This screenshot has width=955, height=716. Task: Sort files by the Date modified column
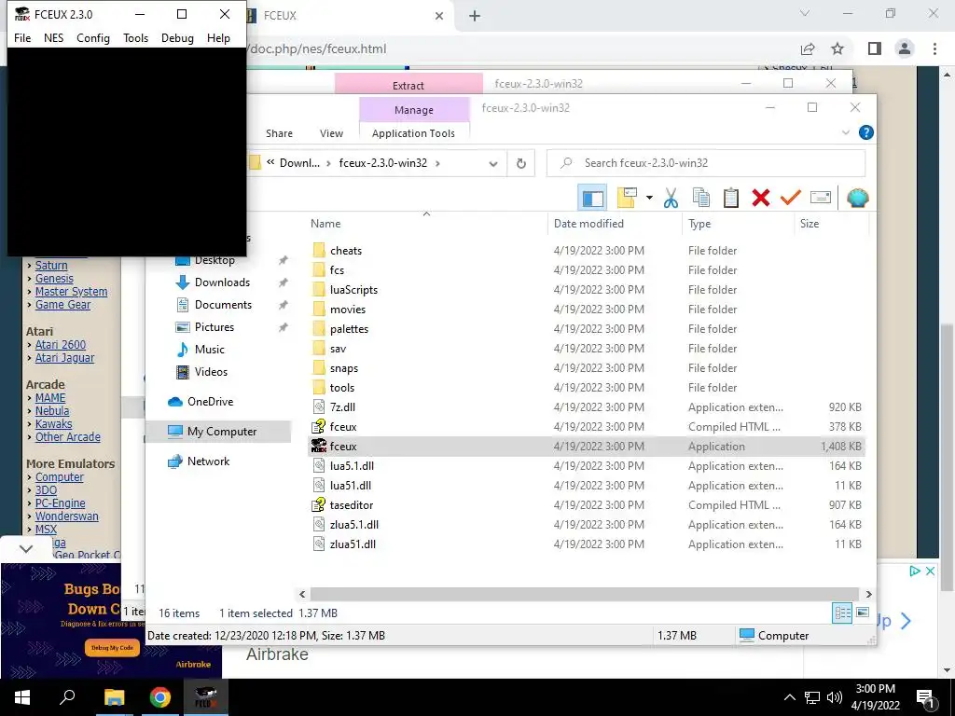589,224
